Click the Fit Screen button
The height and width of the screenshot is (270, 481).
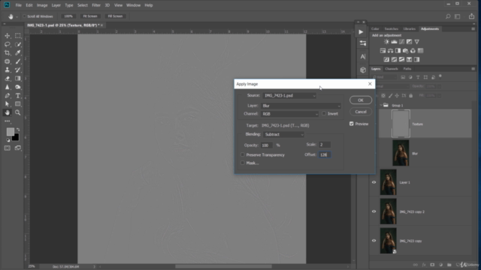pyautogui.click(x=90, y=16)
